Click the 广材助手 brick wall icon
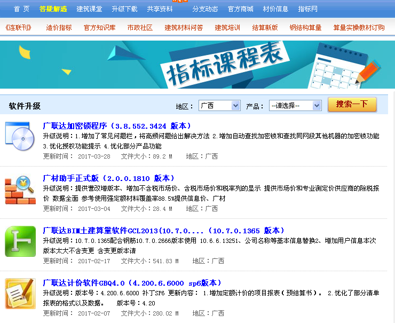Screen dimensions: 395x323 click(20, 190)
